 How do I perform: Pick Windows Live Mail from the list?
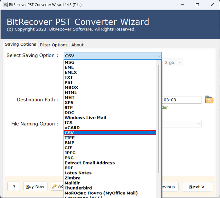(85, 118)
